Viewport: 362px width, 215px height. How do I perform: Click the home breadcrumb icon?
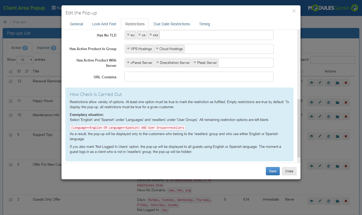(x=5, y=22)
